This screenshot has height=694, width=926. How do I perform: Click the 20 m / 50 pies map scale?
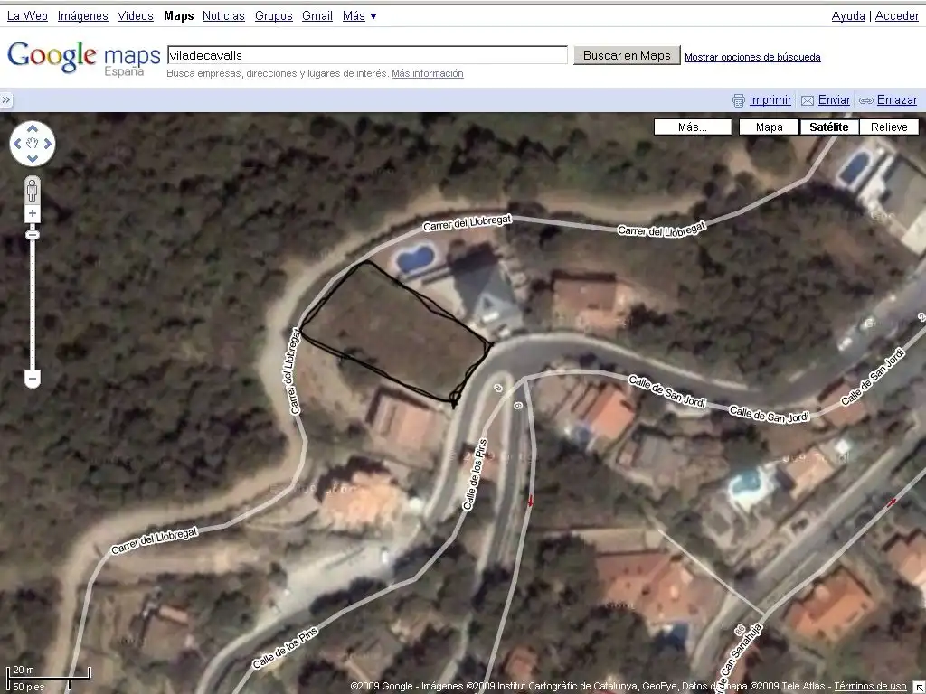49,678
